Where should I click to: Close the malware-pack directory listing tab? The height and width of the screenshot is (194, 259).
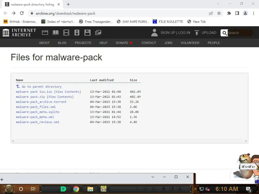[59, 5]
